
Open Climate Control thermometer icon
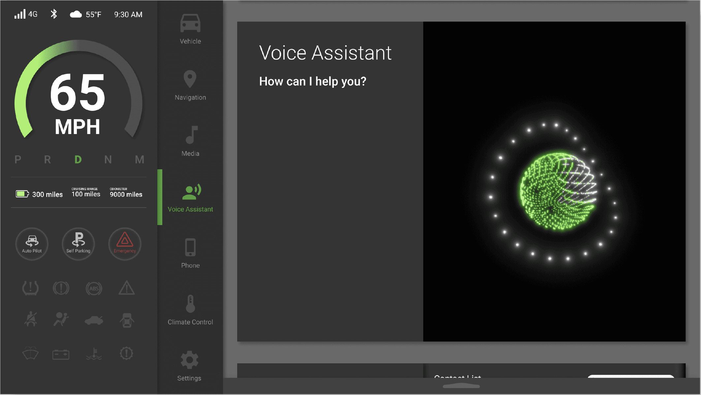(190, 310)
